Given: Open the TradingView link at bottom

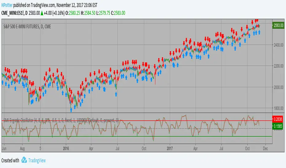Looking at the screenshot, I should coord(37,160).
